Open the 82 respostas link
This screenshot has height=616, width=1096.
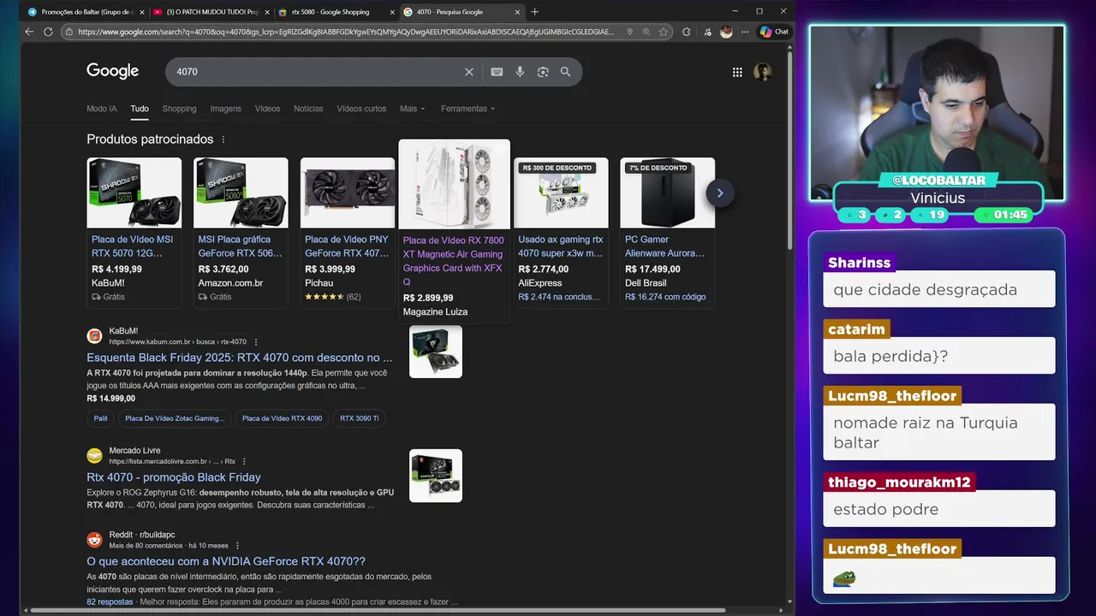[x=110, y=601]
